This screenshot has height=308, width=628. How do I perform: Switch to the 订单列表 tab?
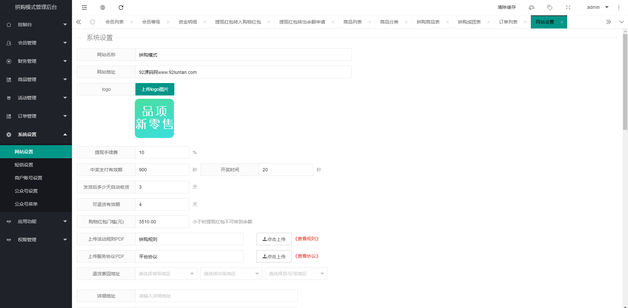tap(508, 22)
